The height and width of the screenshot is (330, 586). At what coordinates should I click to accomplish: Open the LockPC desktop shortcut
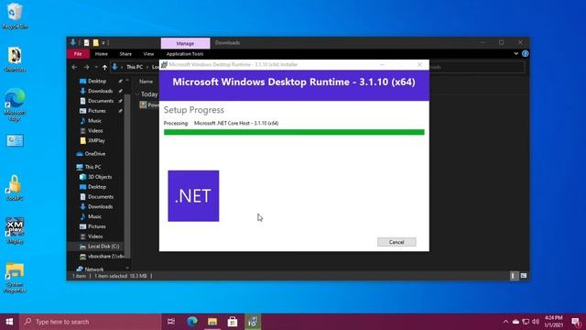point(15,188)
